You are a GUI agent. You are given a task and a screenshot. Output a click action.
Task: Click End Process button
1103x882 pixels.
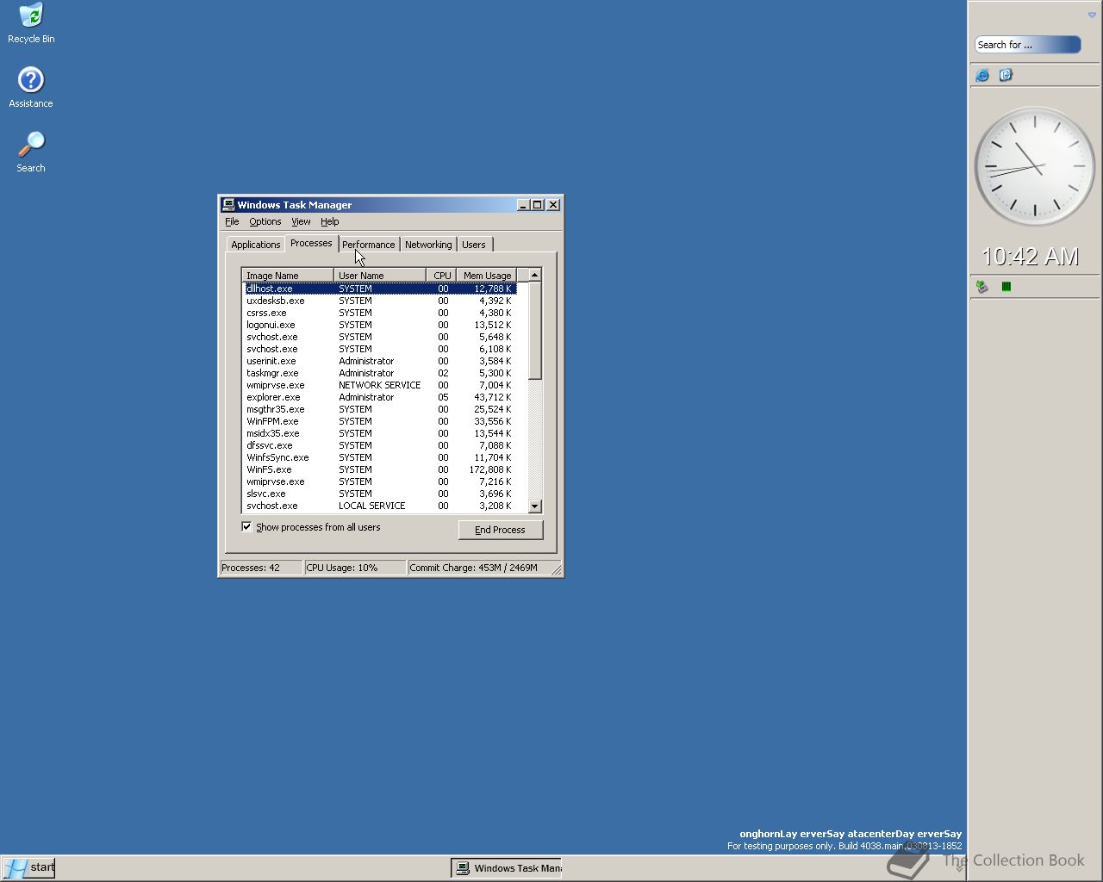[x=501, y=530]
